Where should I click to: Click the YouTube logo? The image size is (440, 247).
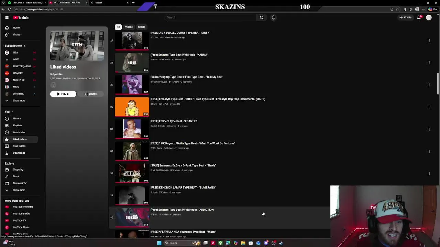(21, 17)
